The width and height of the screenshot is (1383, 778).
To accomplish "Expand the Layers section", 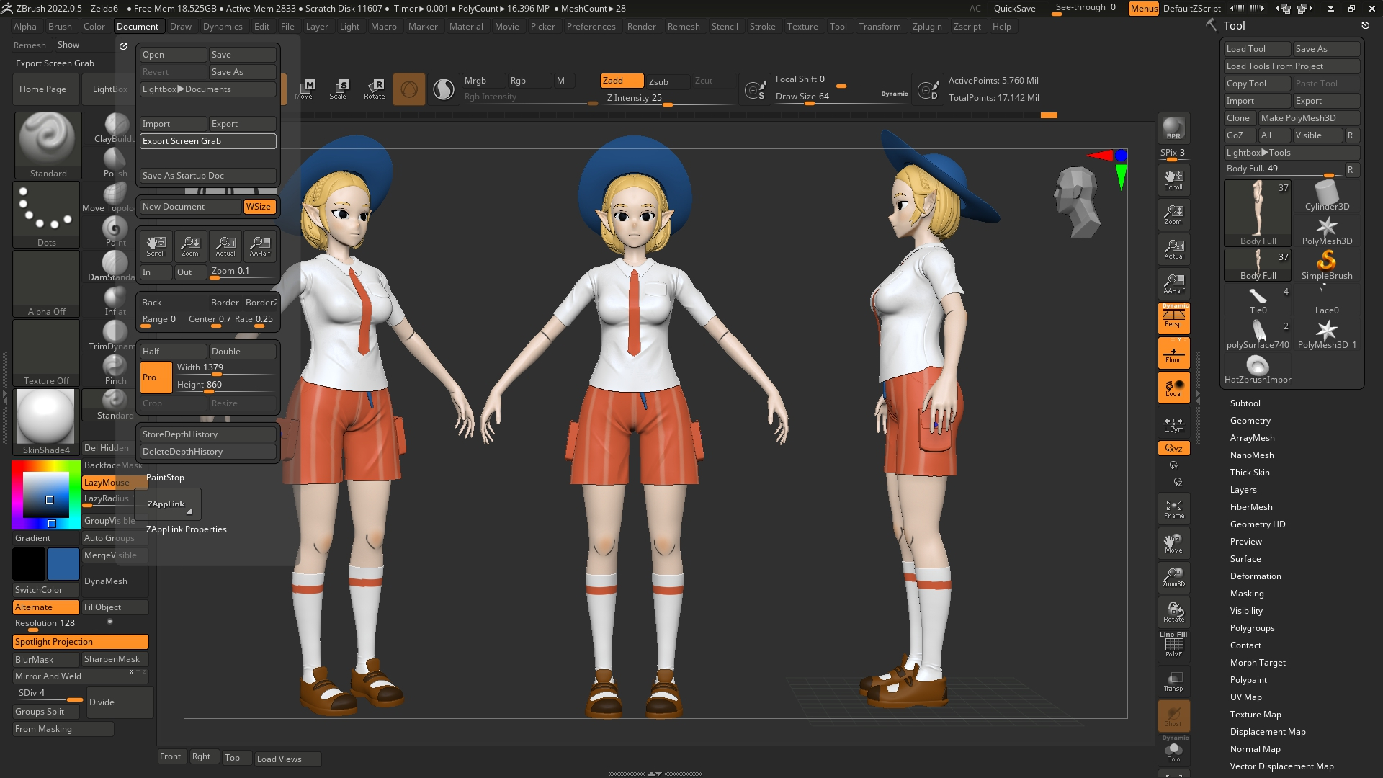I will (x=1243, y=490).
